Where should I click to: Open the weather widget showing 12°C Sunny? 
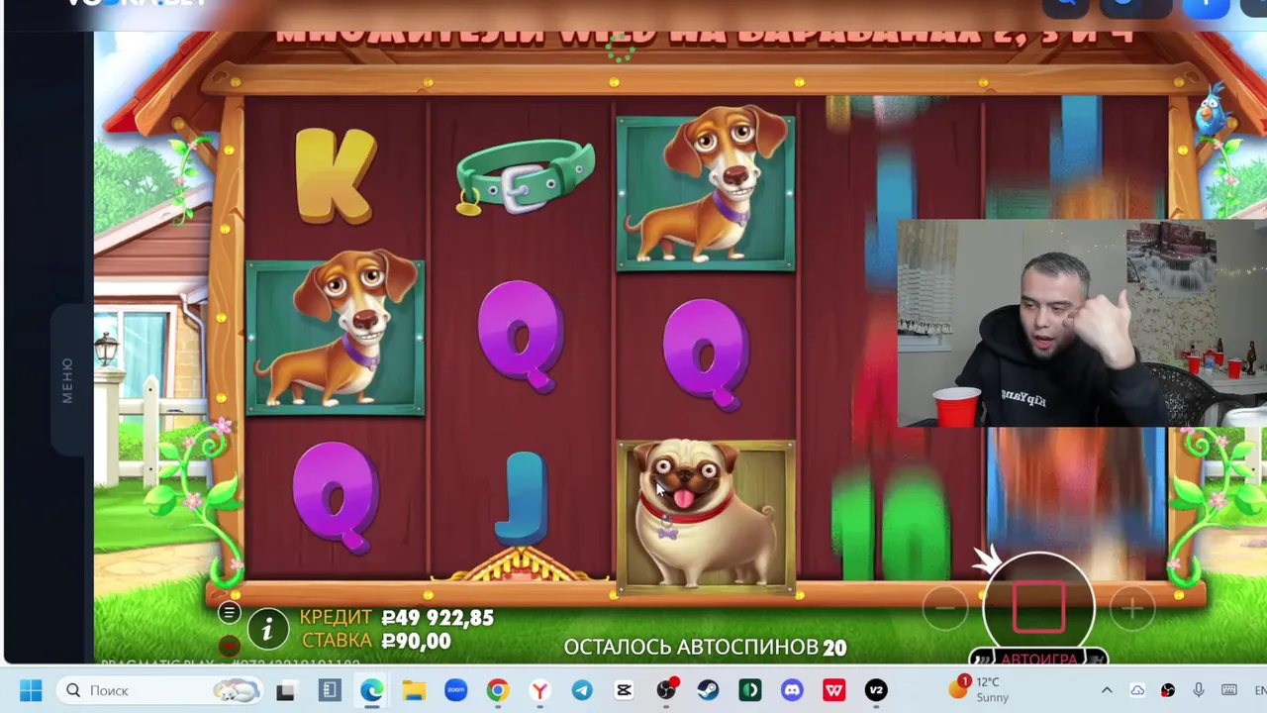pyautogui.click(x=978, y=689)
